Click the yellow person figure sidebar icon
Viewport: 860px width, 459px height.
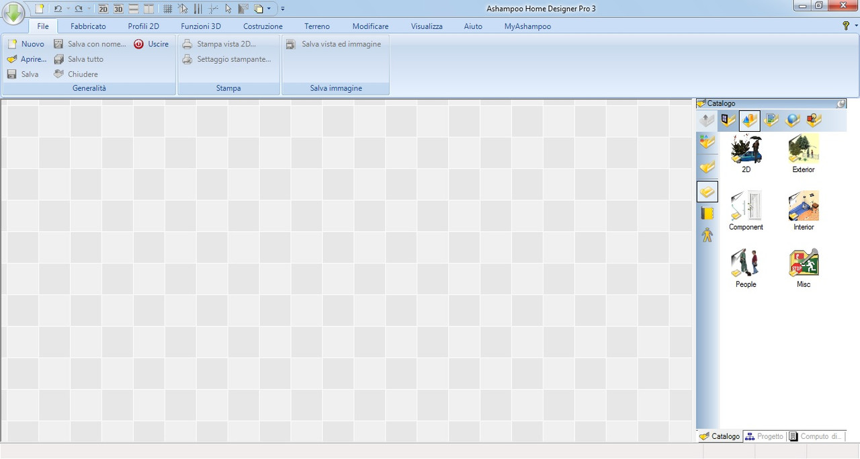707,235
